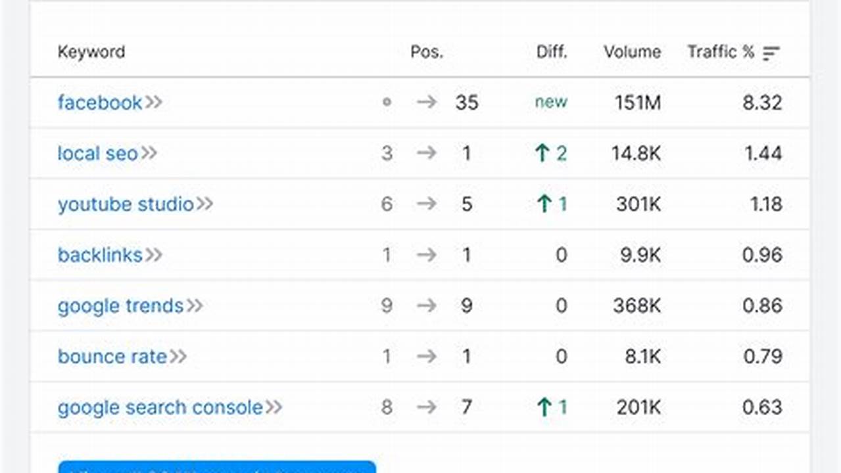
Task: Click the double-chevron icon beside local seo
Action: (149, 153)
